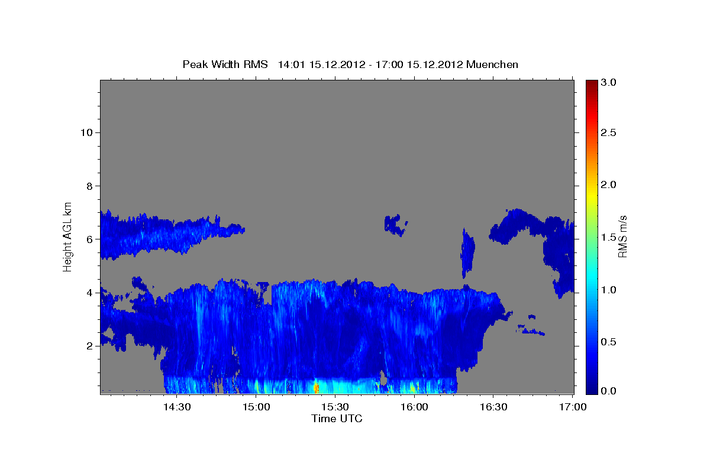Click the colorbar value 0.5
This screenshot has height=473, width=710.
pos(609,342)
